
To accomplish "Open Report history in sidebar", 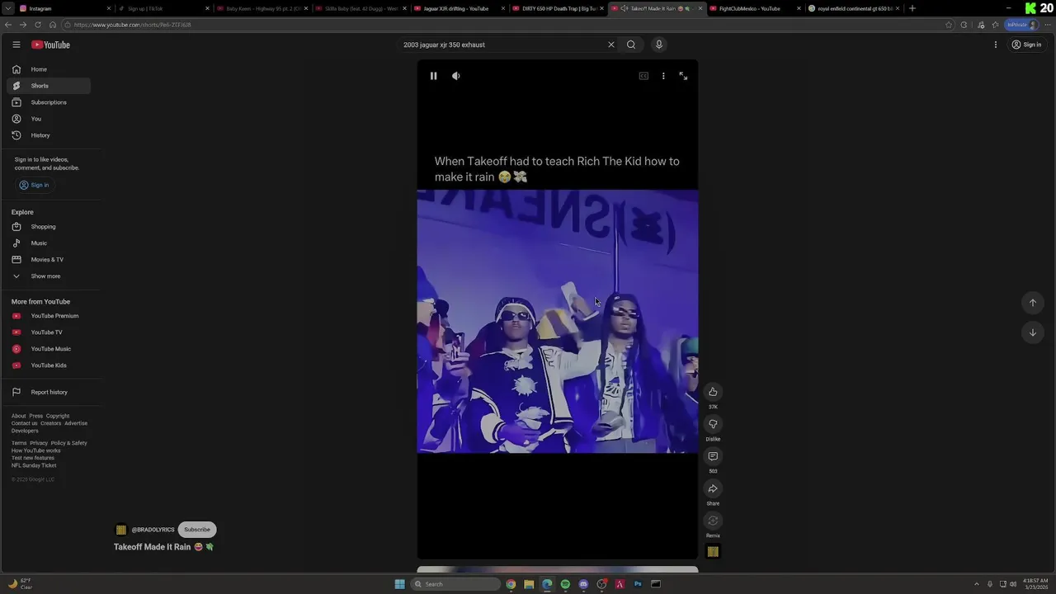I will tap(49, 392).
